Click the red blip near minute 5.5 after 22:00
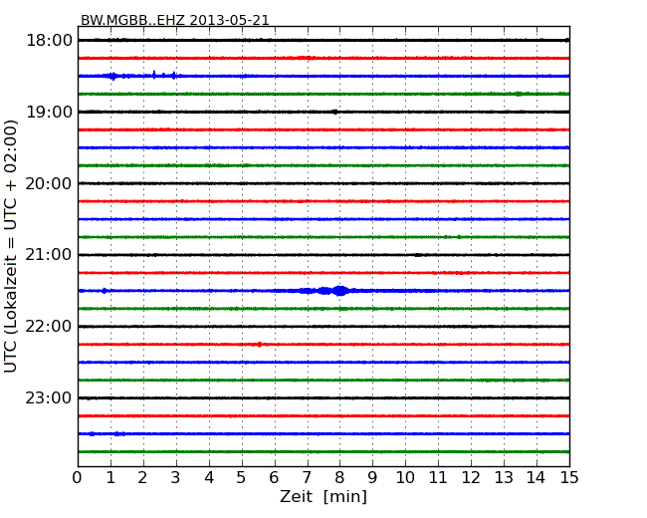This screenshot has height=518, width=647. click(x=259, y=344)
